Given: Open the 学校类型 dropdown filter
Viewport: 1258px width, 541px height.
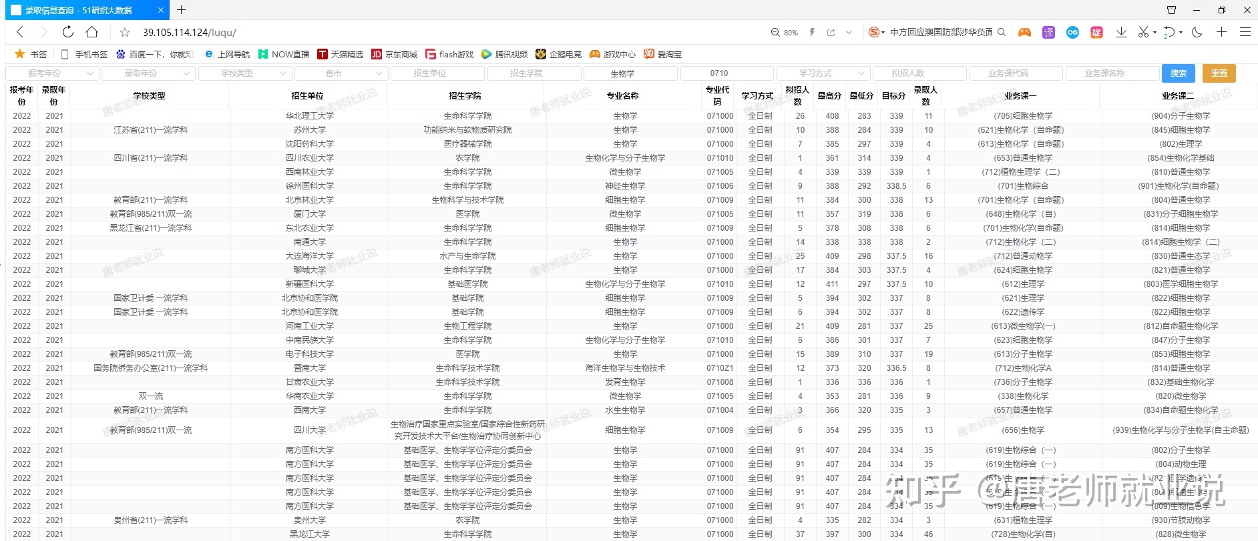Looking at the screenshot, I should pyautogui.click(x=244, y=73).
